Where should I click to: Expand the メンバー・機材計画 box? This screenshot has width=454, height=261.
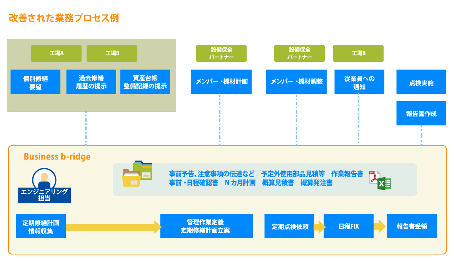(221, 81)
